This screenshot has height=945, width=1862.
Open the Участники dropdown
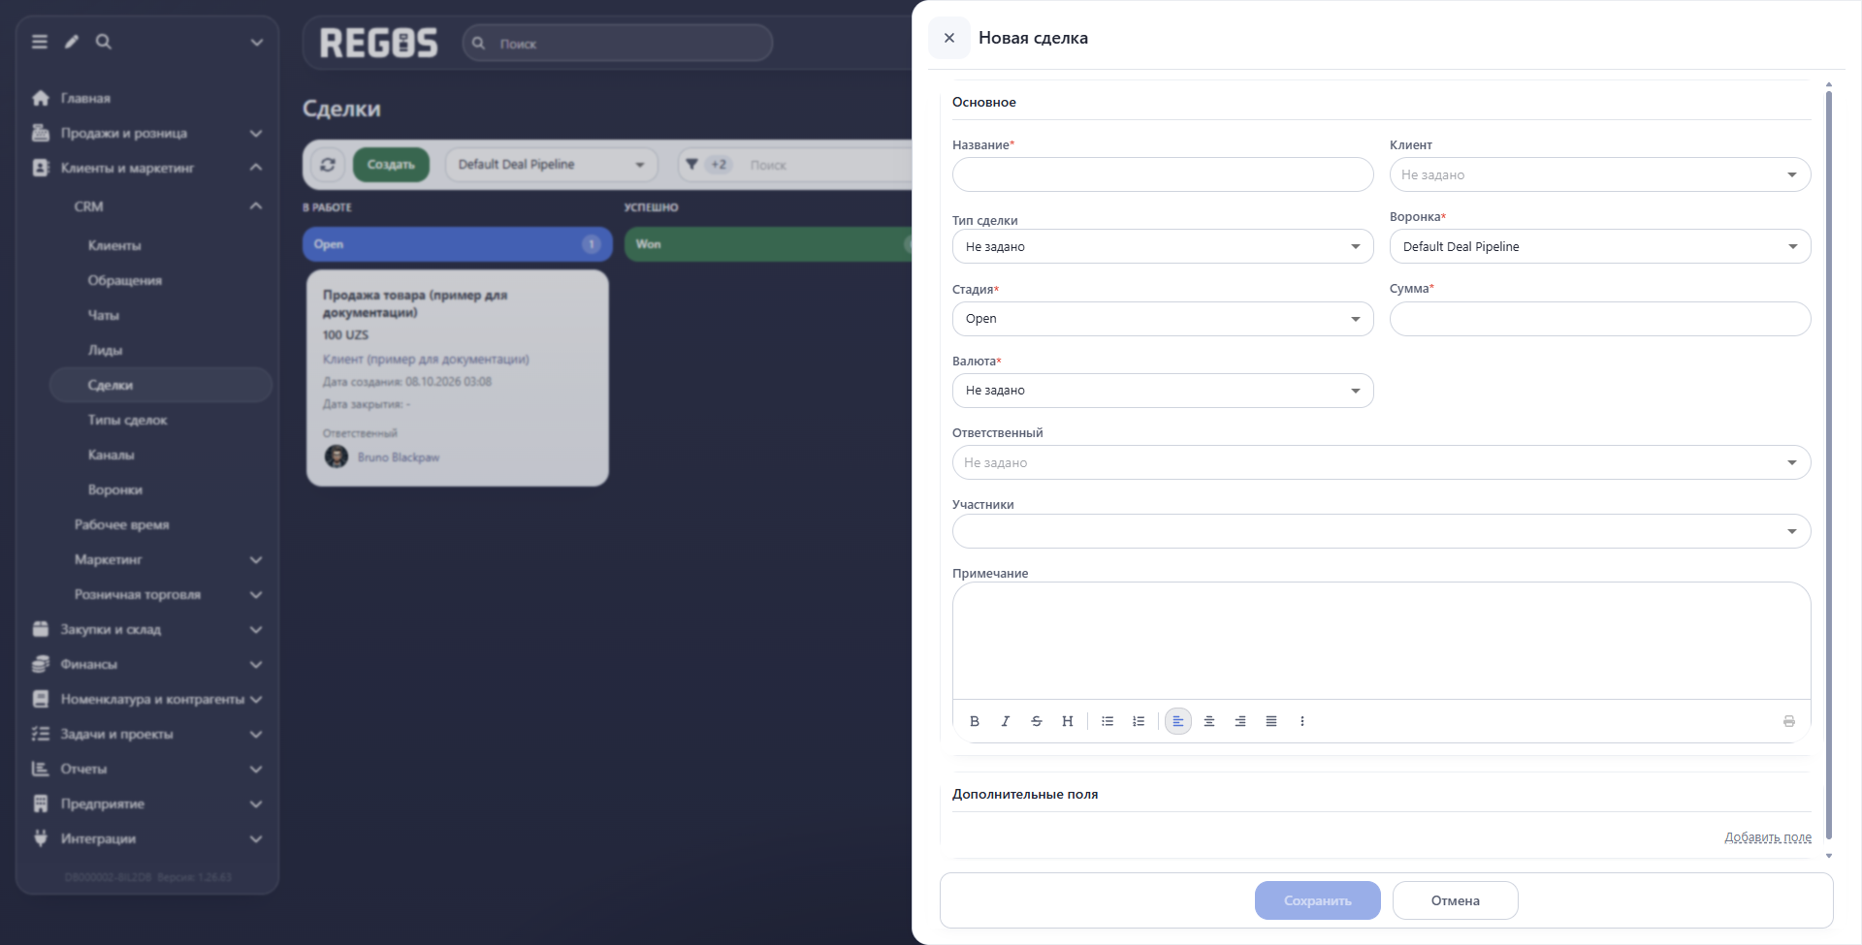pyautogui.click(x=1381, y=531)
